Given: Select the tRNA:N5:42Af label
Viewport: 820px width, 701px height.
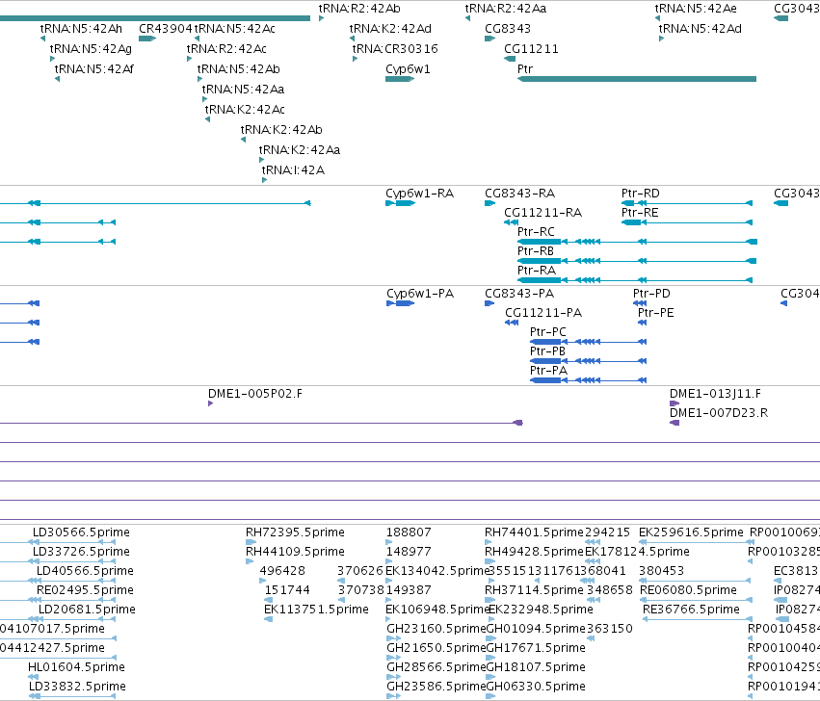Looking at the screenshot, I should (x=94, y=69).
